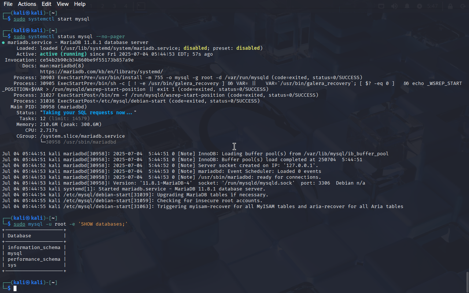Click the "Version: '11.8.1-MariaDB-4'" log line

pos(184,183)
